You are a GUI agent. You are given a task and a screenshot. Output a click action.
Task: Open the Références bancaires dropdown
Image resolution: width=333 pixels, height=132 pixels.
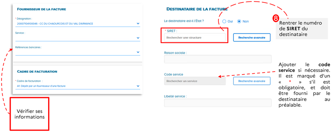coord(77,52)
